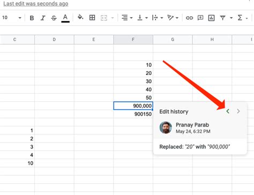The width and height of the screenshot is (254, 195).
Task: Expand the merge cells dropdown arrow
Action: point(113,18)
